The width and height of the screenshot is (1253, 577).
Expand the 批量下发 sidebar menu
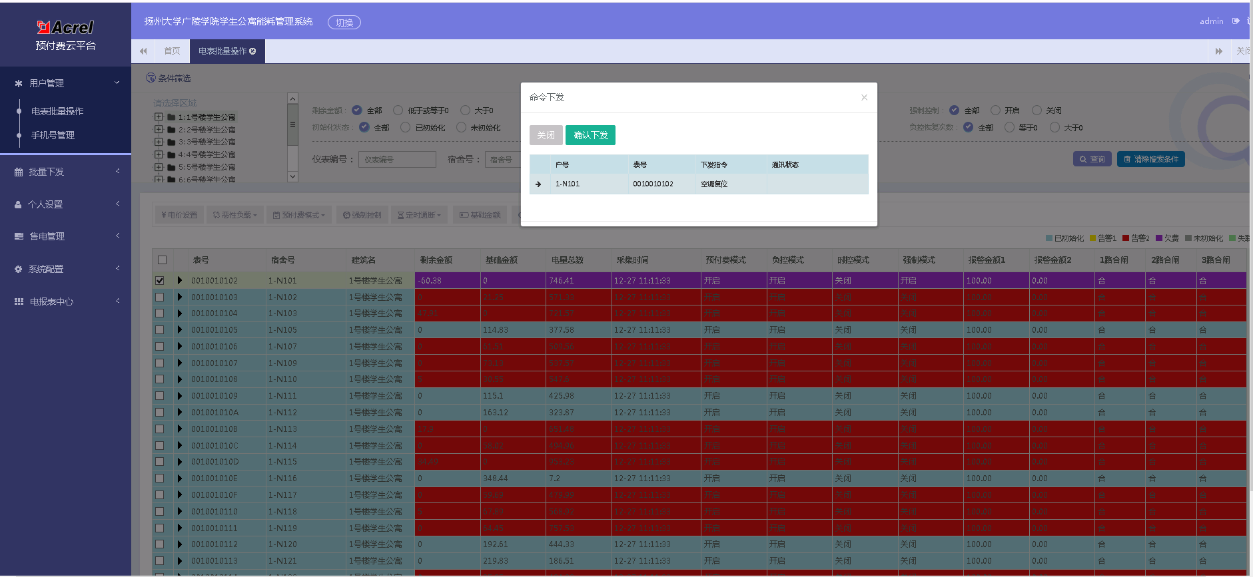(x=65, y=172)
